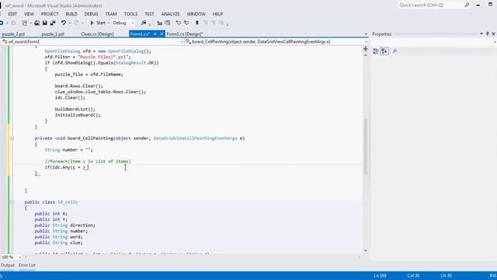Open the EDIT menu
Screen dimensions: 497x280
click(12, 14)
